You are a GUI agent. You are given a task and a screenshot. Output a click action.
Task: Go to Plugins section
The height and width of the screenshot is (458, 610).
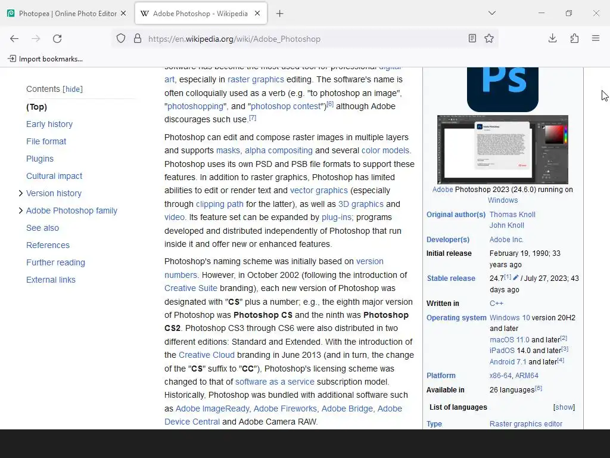(40, 159)
